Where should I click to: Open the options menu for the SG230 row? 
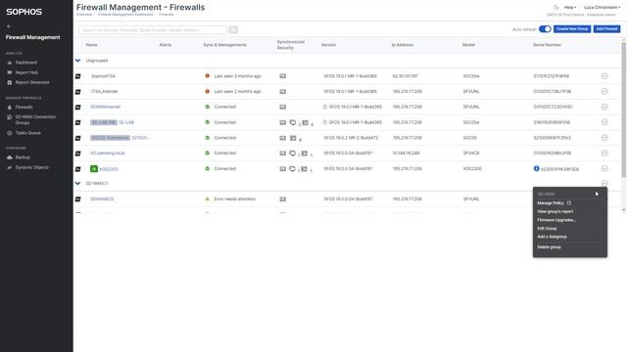(604, 138)
